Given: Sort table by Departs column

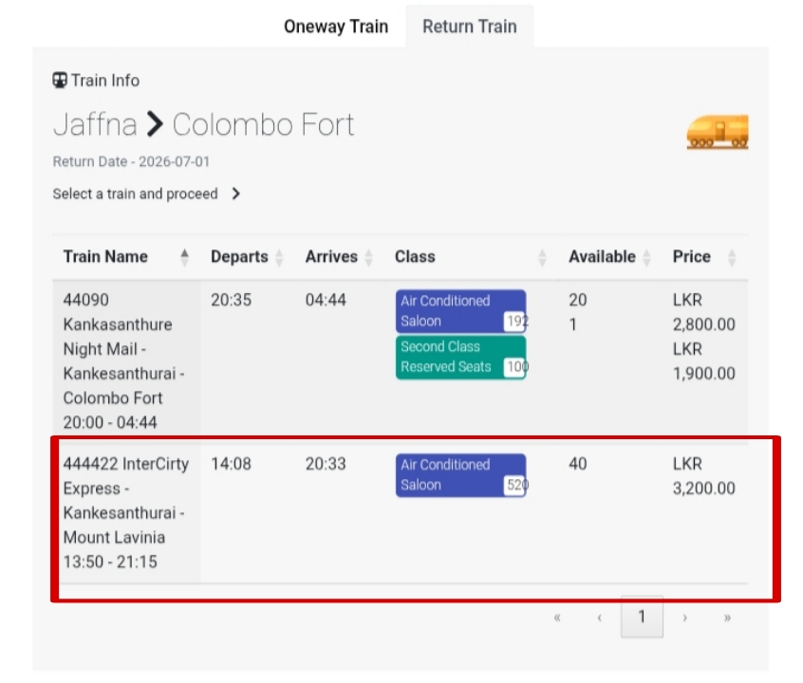Looking at the screenshot, I should click(279, 257).
